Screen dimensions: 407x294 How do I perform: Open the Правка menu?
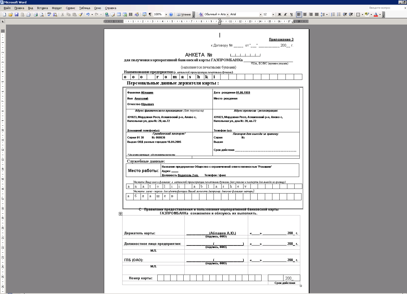point(19,8)
